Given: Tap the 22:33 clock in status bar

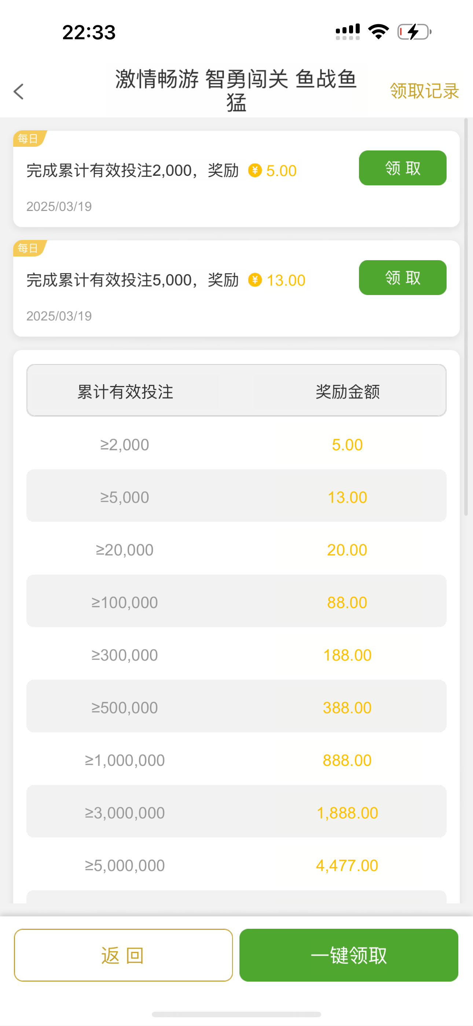Looking at the screenshot, I should pyautogui.click(x=89, y=32).
